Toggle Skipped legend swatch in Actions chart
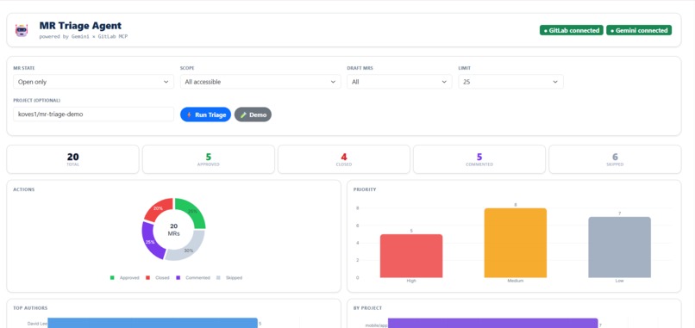This screenshot has height=328, width=695. pyautogui.click(x=218, y=278)
